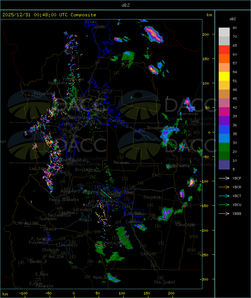The width and height of the screenshot is (251, 298).
Task: Select the green 20-30 dBZ legend band
Action: pyautogui.click(x=224, y=147)
